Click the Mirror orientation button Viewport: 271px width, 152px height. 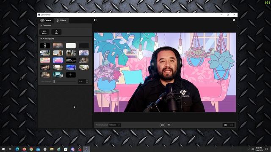(x=44, y=32)
